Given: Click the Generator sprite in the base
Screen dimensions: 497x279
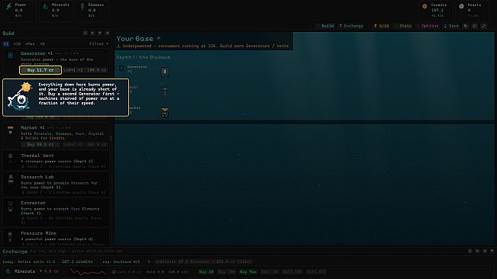Looking at the screenshot, I should [x=165, y=72].
